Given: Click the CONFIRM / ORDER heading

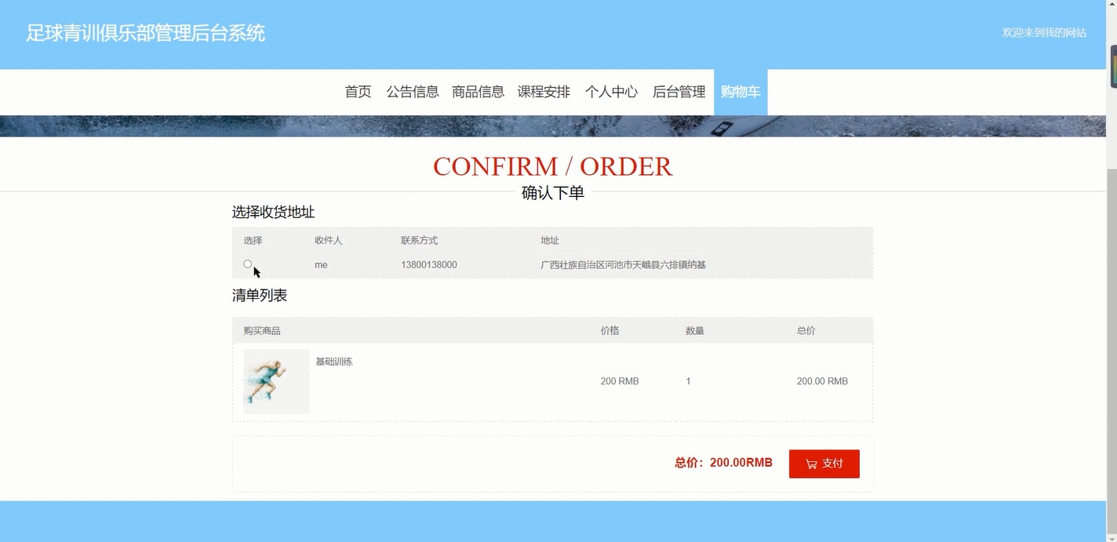Looking at the screenshot, I should tap(553, 166).
